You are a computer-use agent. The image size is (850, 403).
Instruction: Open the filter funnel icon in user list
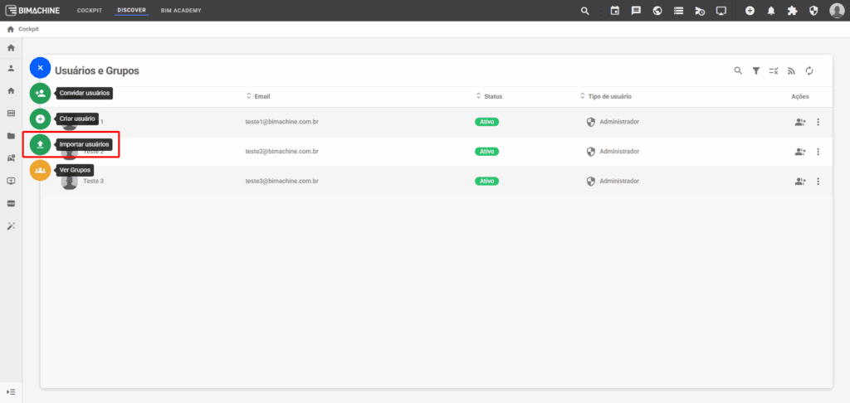click(x=756, y=71)
